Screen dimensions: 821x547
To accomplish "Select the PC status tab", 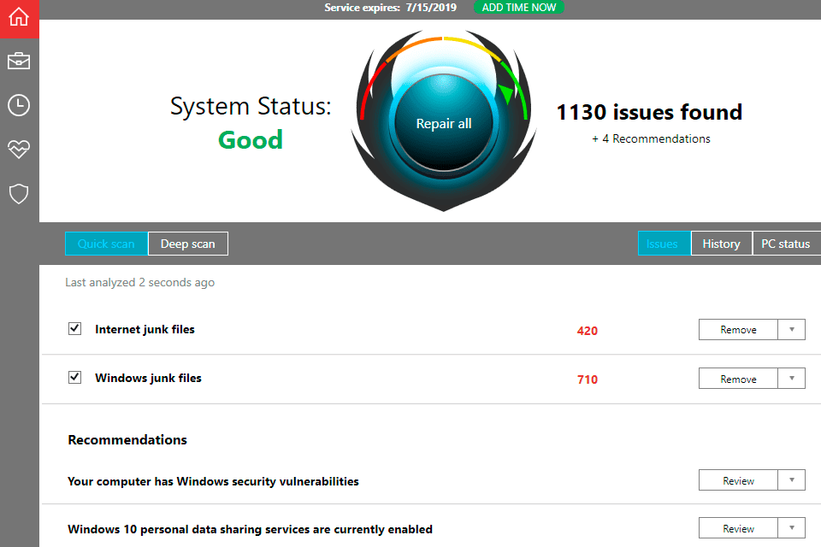I will pyautogui.click(x=786, y=244).
